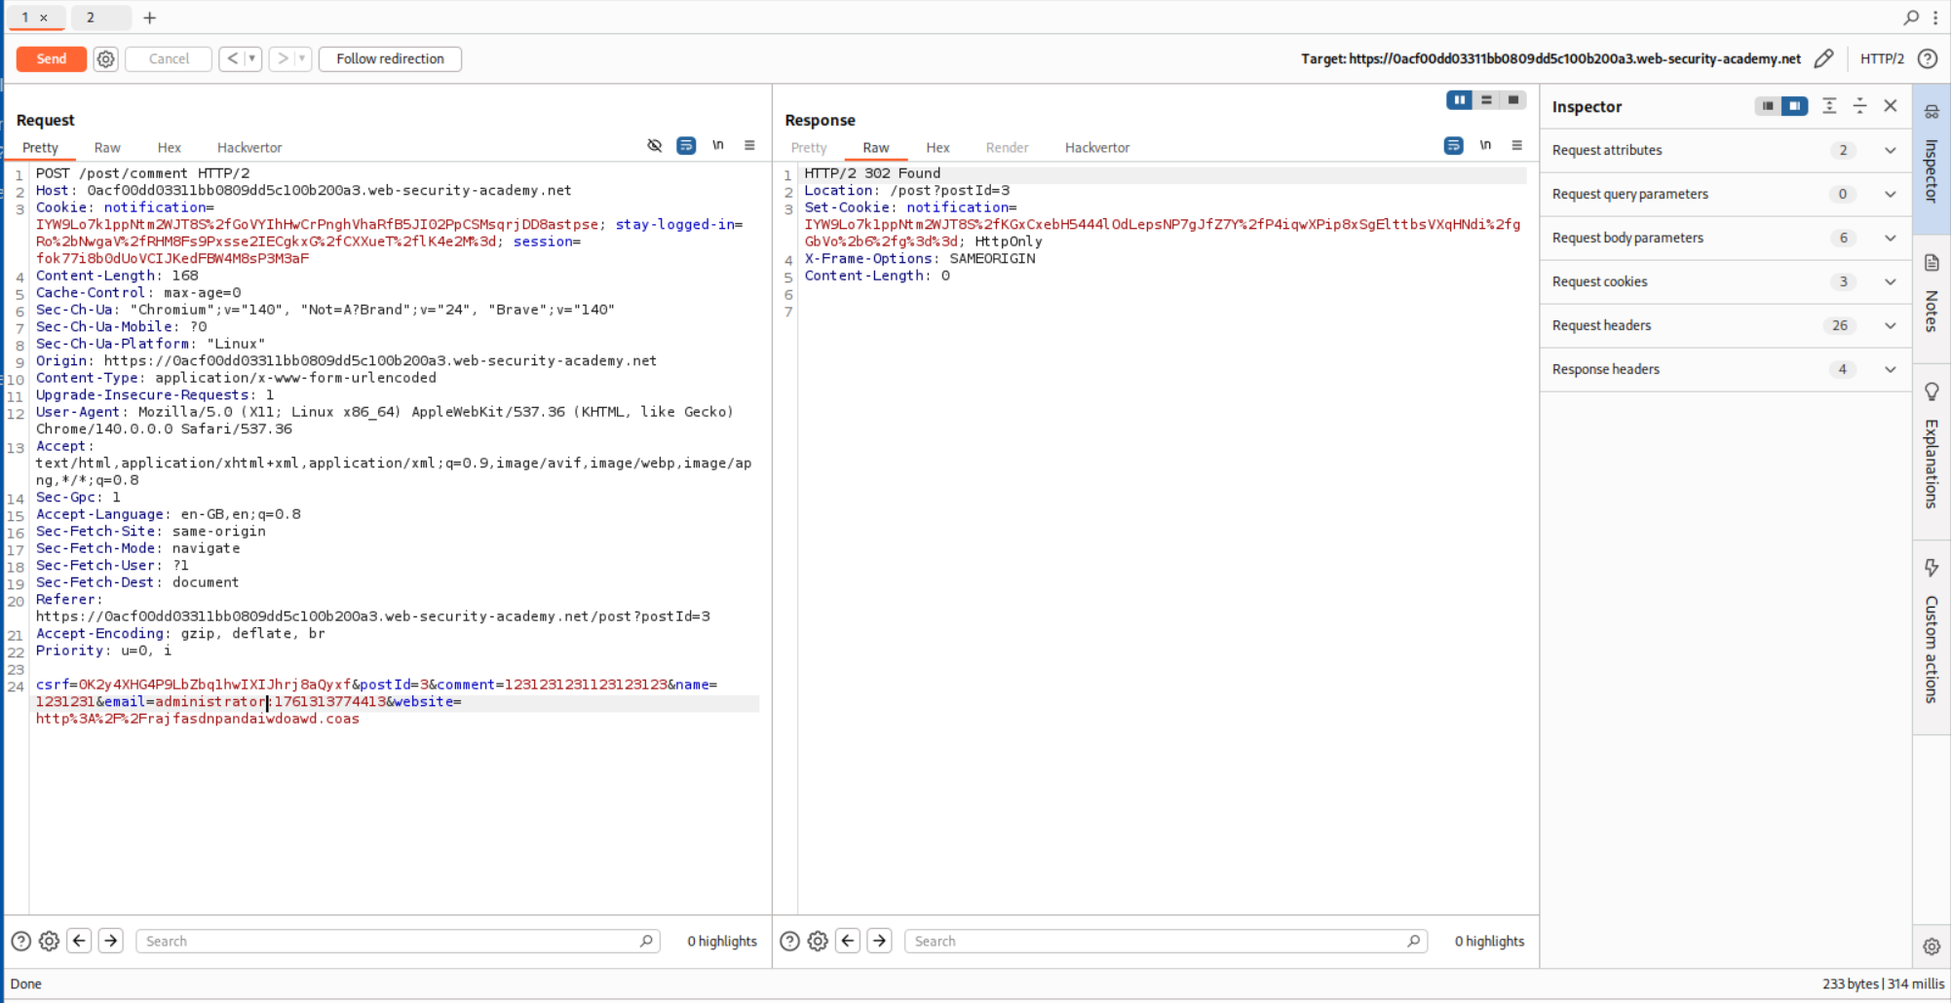Click the search icon in the top right
The width and height of the screenshot is (1951, 1003).
(1911, 18)
